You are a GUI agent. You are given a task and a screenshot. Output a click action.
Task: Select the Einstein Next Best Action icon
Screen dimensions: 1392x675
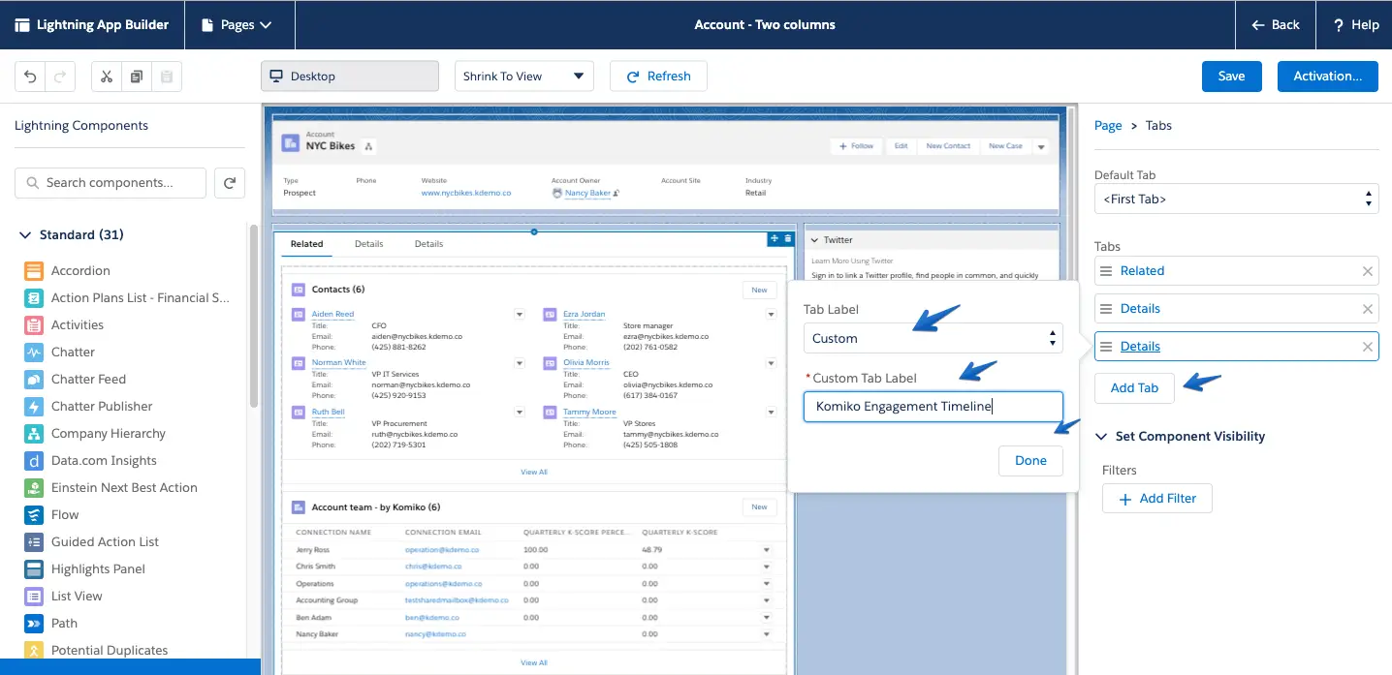(34, 488)
